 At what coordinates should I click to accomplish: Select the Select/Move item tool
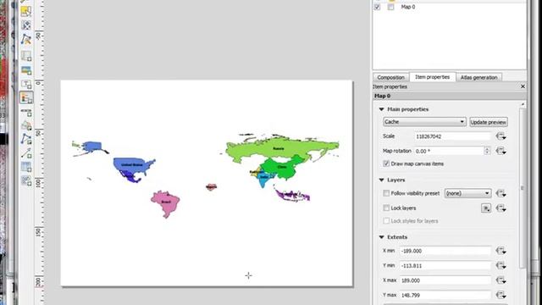coord(26,11)
